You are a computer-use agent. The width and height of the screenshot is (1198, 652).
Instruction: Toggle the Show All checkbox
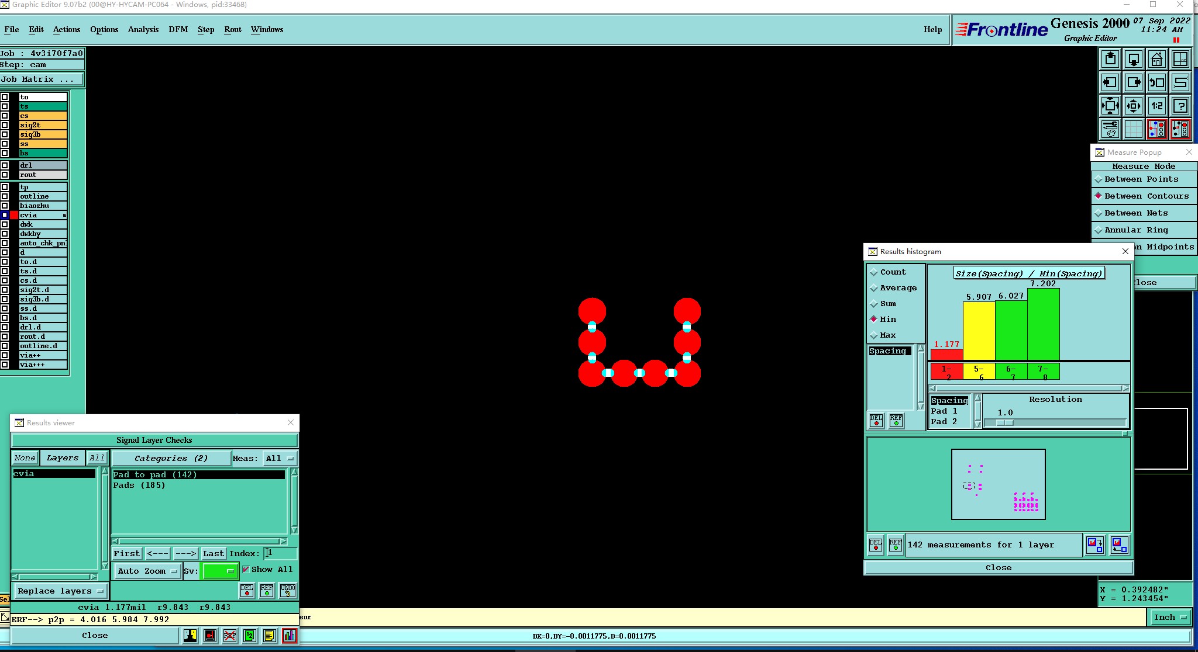click(246, 570)
